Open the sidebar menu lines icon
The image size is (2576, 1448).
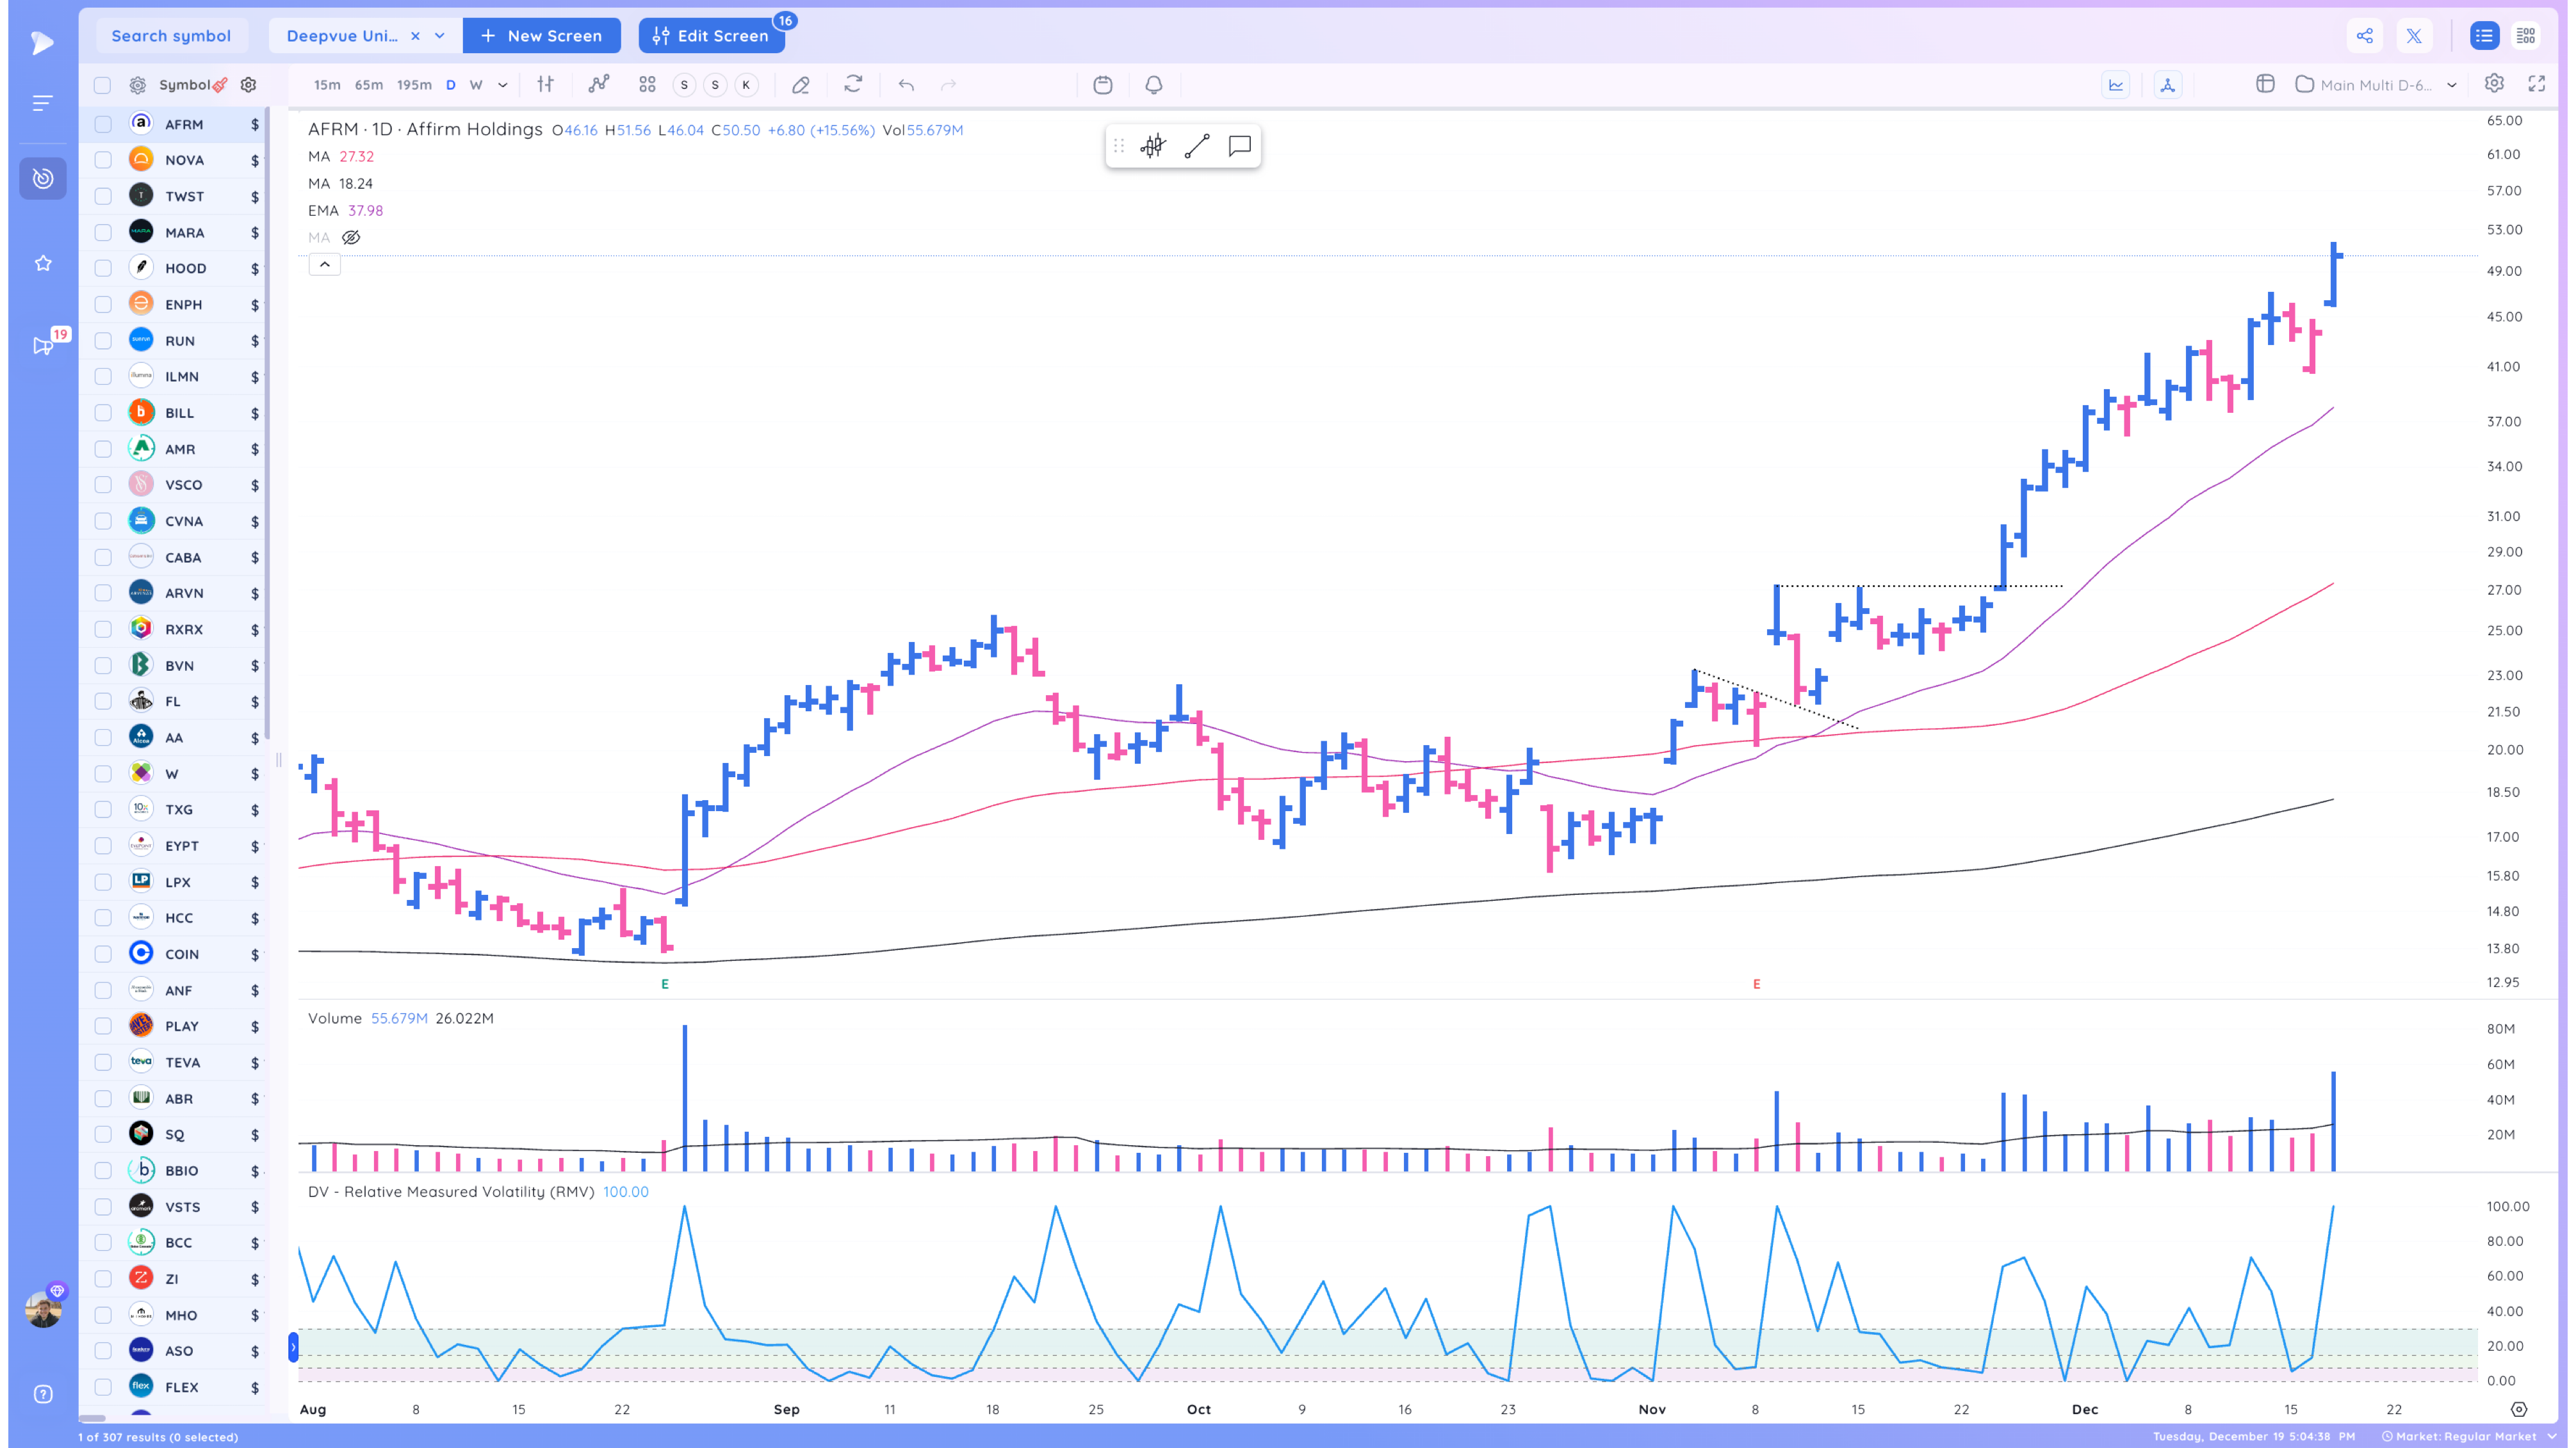[43, 103]
